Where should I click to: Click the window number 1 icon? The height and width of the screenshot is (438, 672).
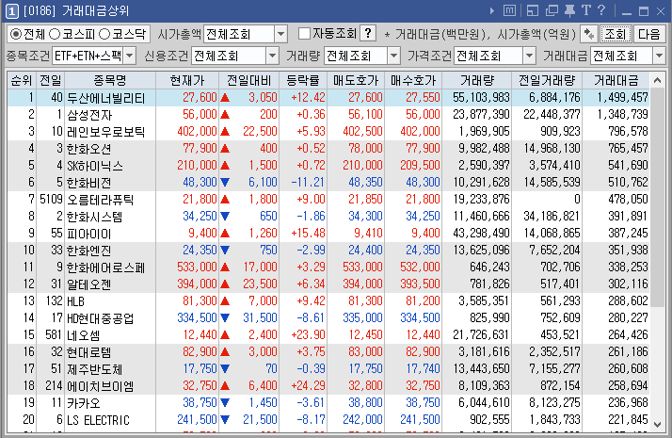[11, 11]
